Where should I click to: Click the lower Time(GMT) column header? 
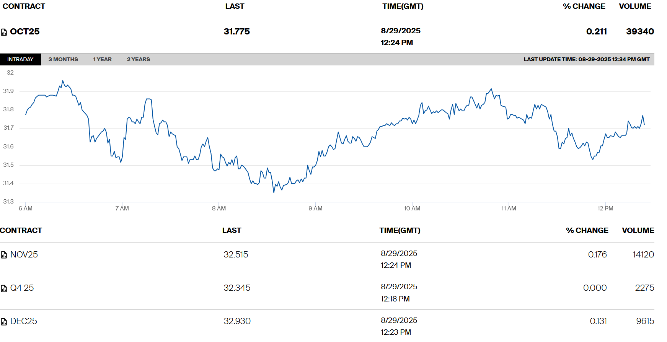pos(400,230)
